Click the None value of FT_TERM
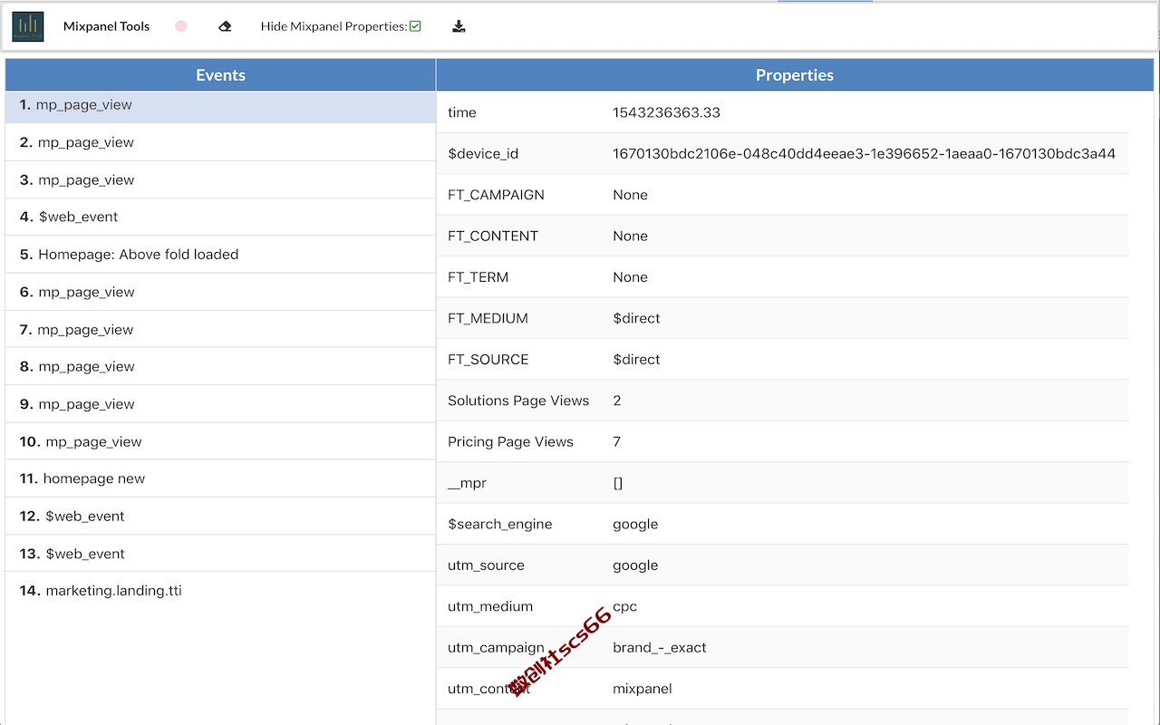 pos(630,277)
